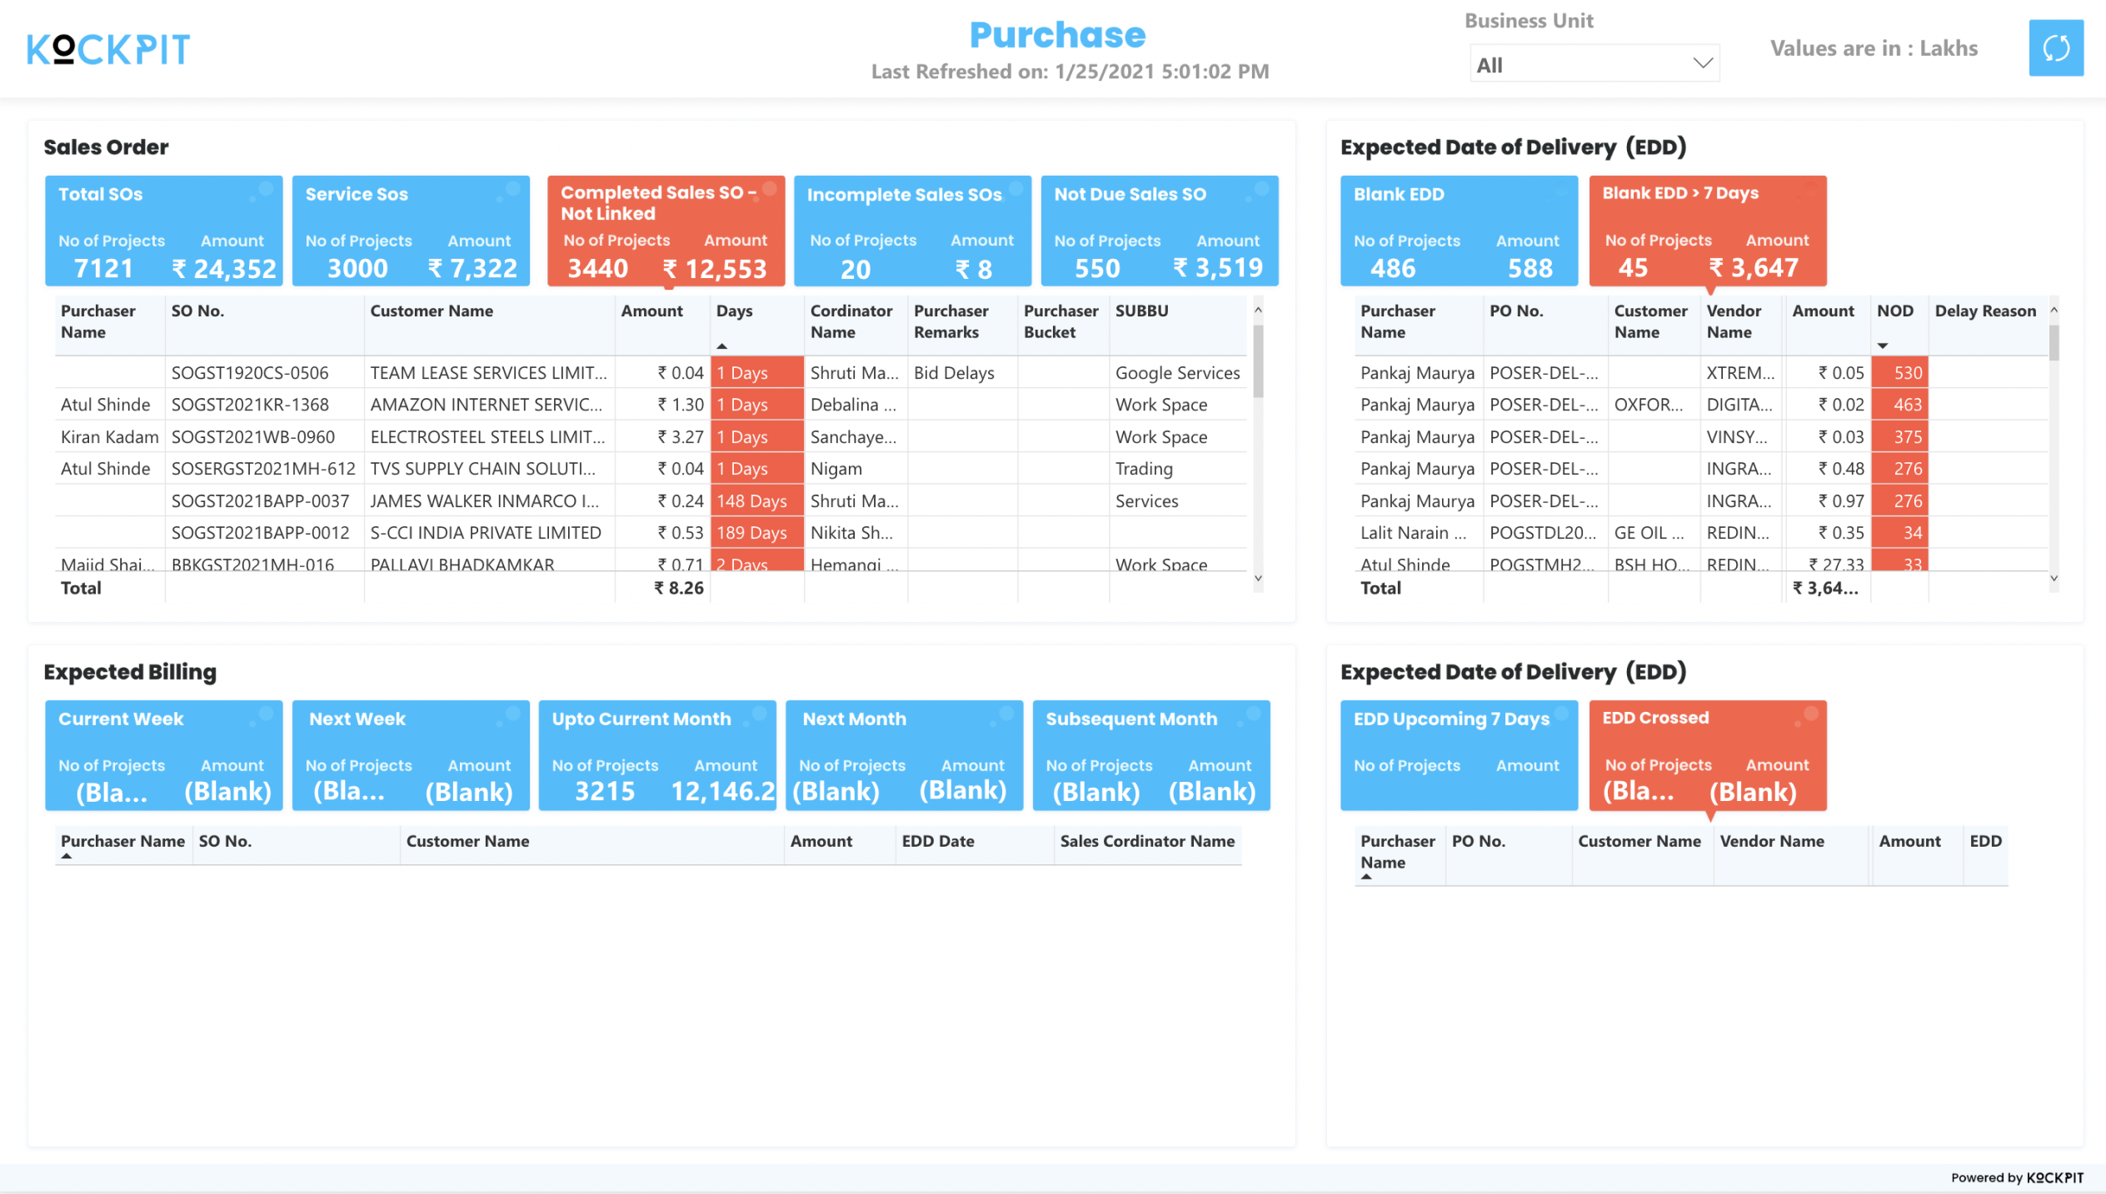Select Completed Sales SO - Not Linked card

click(x=666, y=231)
